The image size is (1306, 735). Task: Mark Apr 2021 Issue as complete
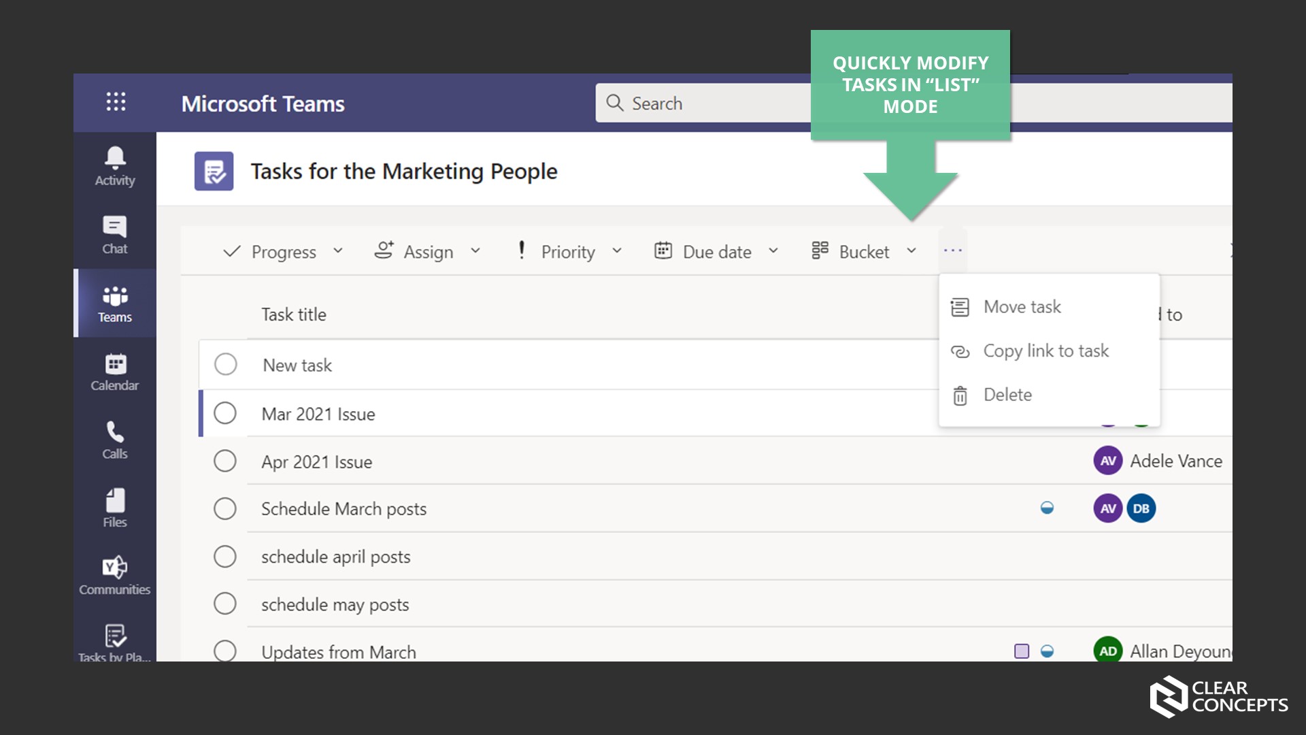tap(225, 461)
